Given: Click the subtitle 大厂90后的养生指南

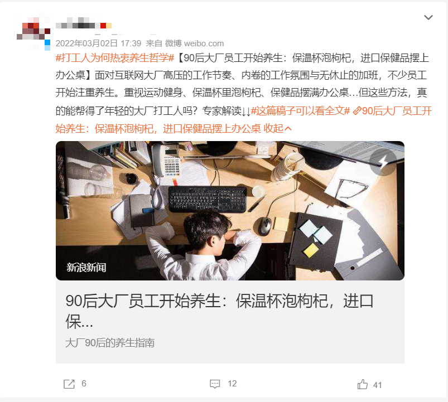Looking at the screenshot, I should point(110,343).
